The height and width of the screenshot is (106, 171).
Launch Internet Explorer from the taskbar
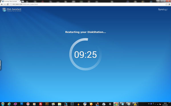click(x=9, y=104)
